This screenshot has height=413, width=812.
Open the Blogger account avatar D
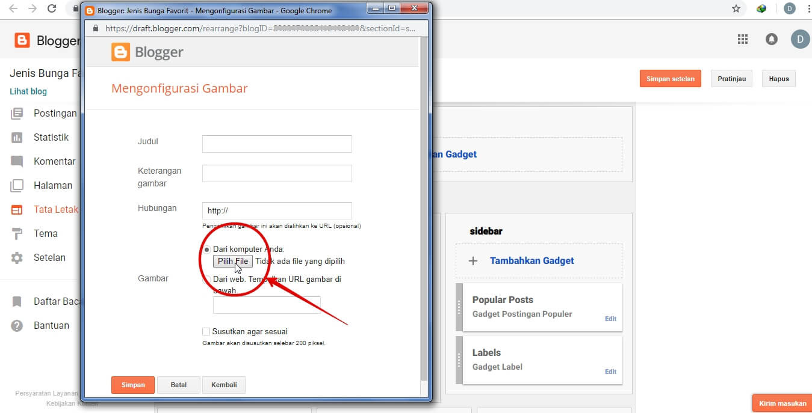pos(800,40)
